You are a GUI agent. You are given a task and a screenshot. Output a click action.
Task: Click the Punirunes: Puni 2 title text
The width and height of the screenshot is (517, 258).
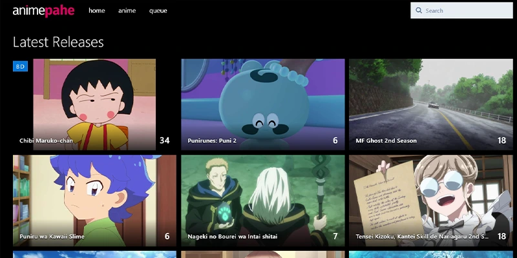pos(212,141)
